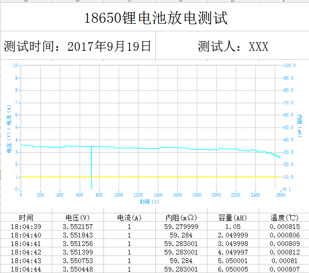Select temperature value 0.00081
The image size is (309, 273).
(x=284, y=261)
